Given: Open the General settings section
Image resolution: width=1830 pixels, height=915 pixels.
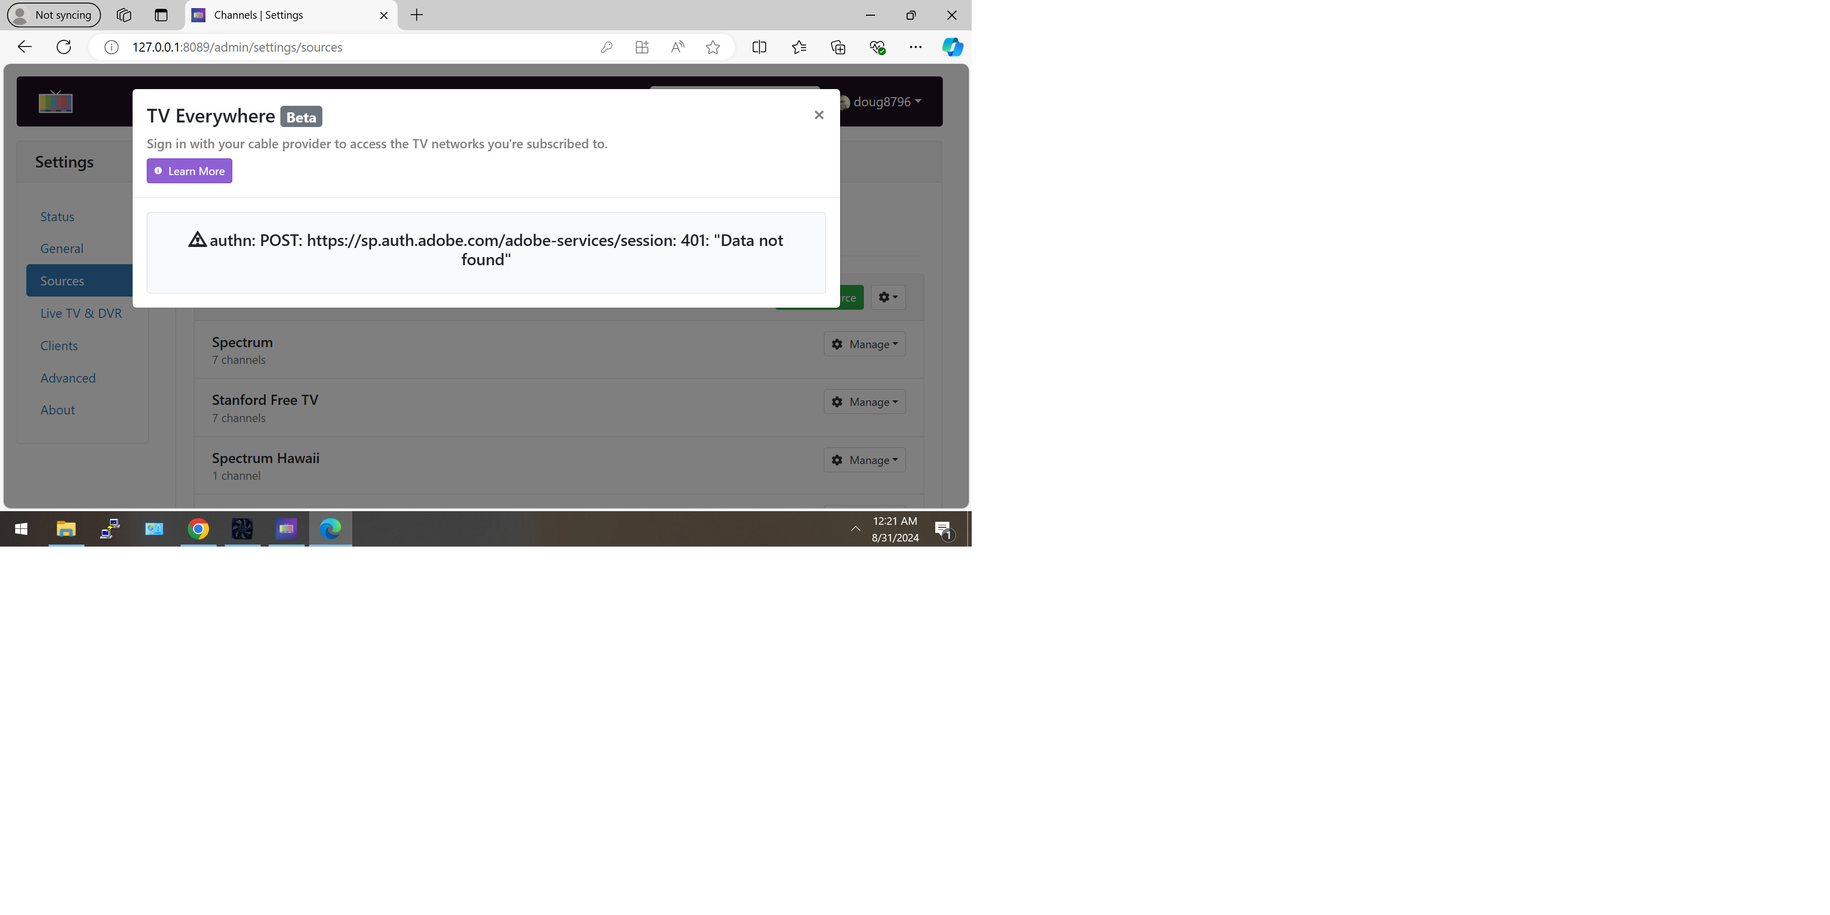Looking at the screenshot, I should (62, 248).
